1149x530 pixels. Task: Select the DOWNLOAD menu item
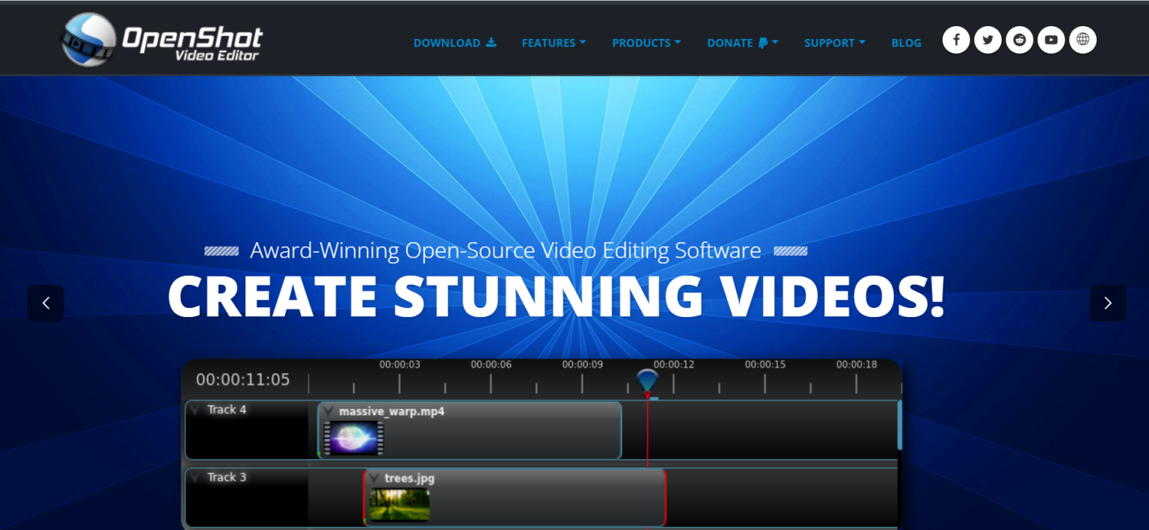(x=447, y=43)
